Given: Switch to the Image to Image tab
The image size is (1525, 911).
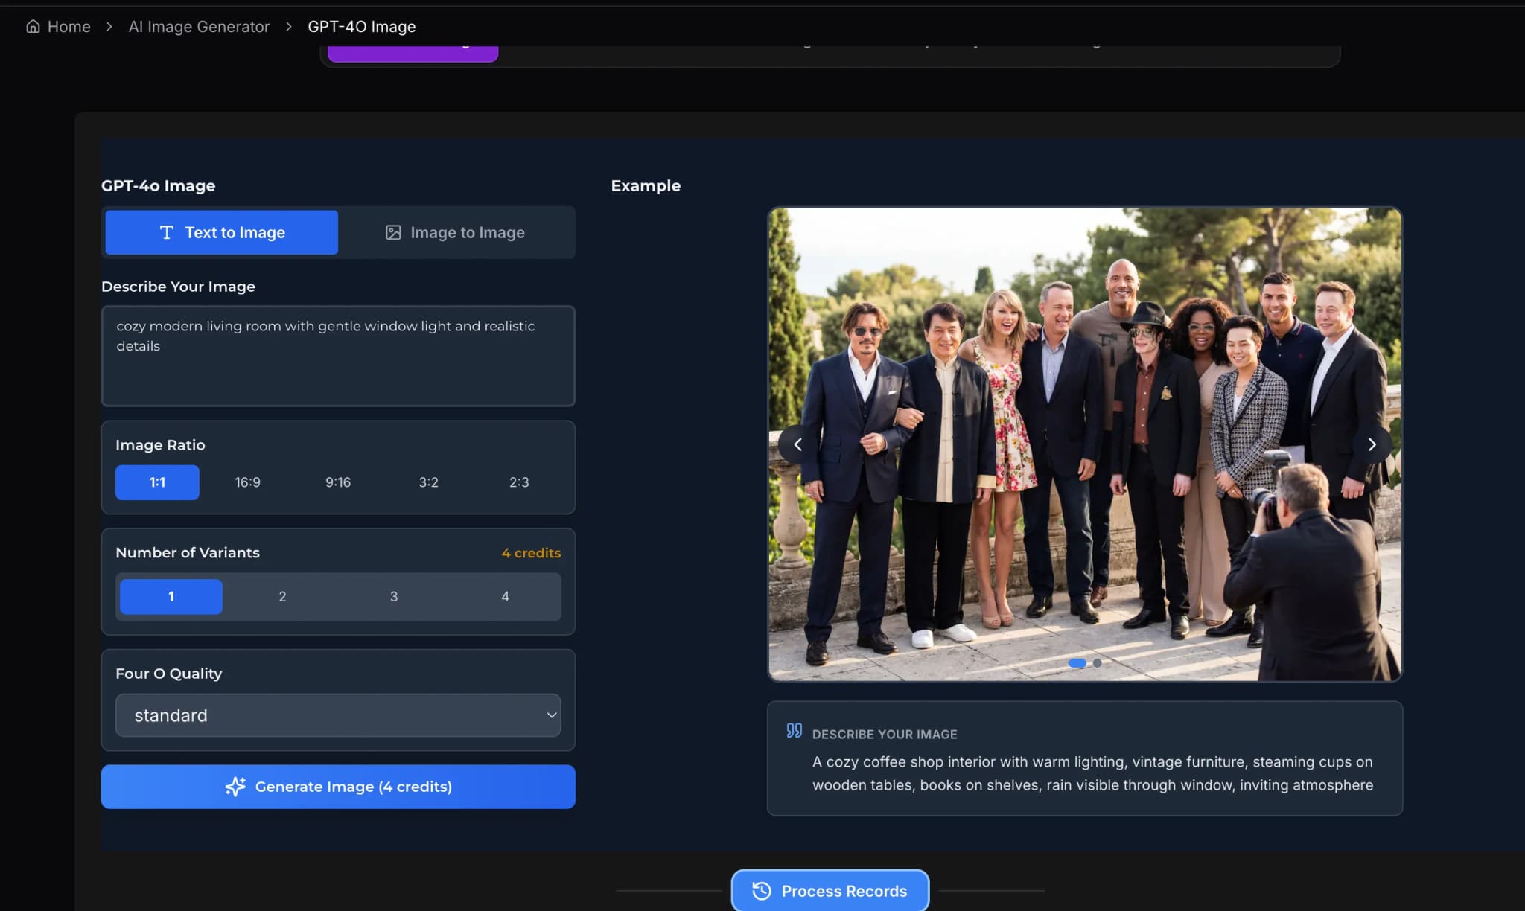Looking at the screenshot, I should coord(456,233).
